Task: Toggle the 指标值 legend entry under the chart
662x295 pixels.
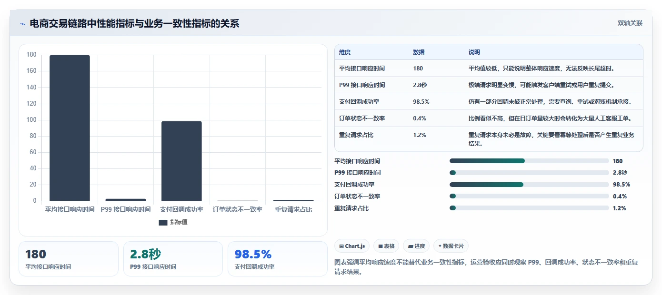Action: [173, 222]
